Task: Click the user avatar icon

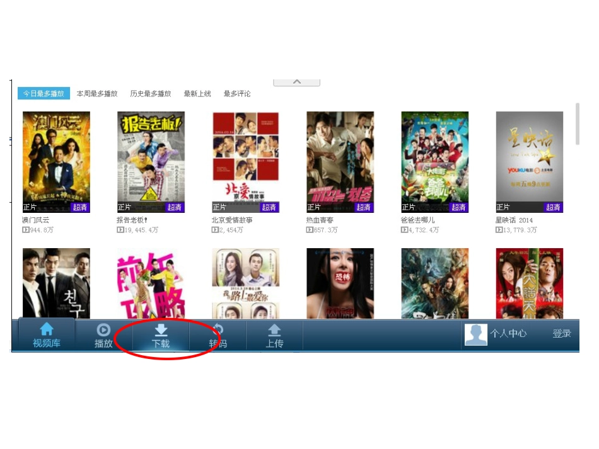Action: pyautogui.click(x=475, y=334)
